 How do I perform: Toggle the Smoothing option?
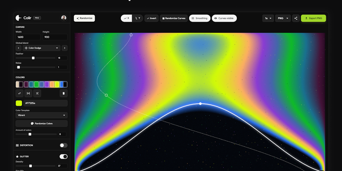(x=200, y=18)
